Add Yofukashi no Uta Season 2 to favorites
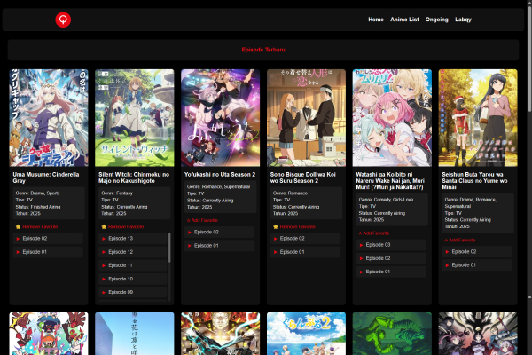 click(204, 219)
